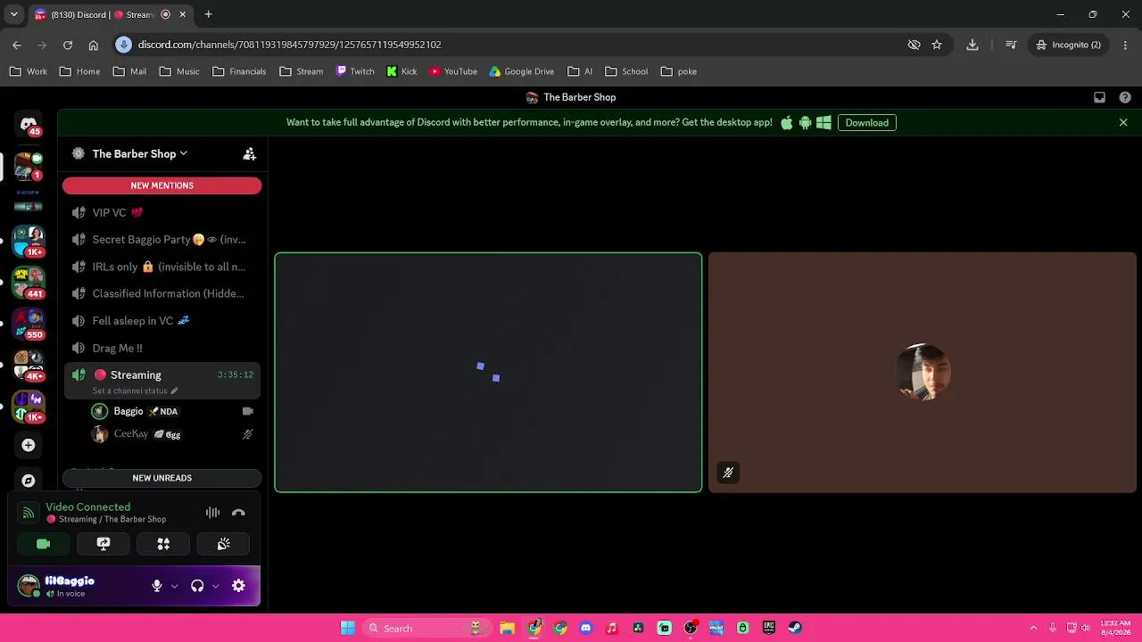Open microphone input options arrow
Viewport: 1142px width, 642px height.
click(x=174, y=586)
